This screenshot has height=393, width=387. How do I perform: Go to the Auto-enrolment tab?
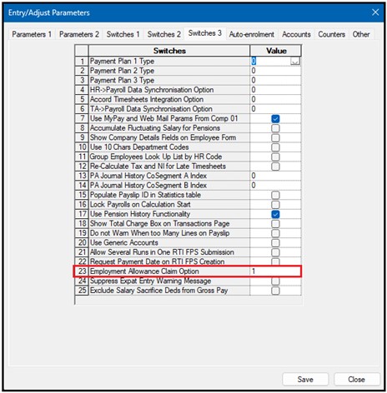[x=252, y=34]
